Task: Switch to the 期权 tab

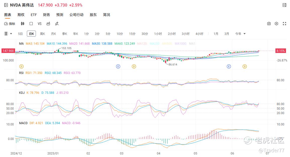Action: coord(21,15)
